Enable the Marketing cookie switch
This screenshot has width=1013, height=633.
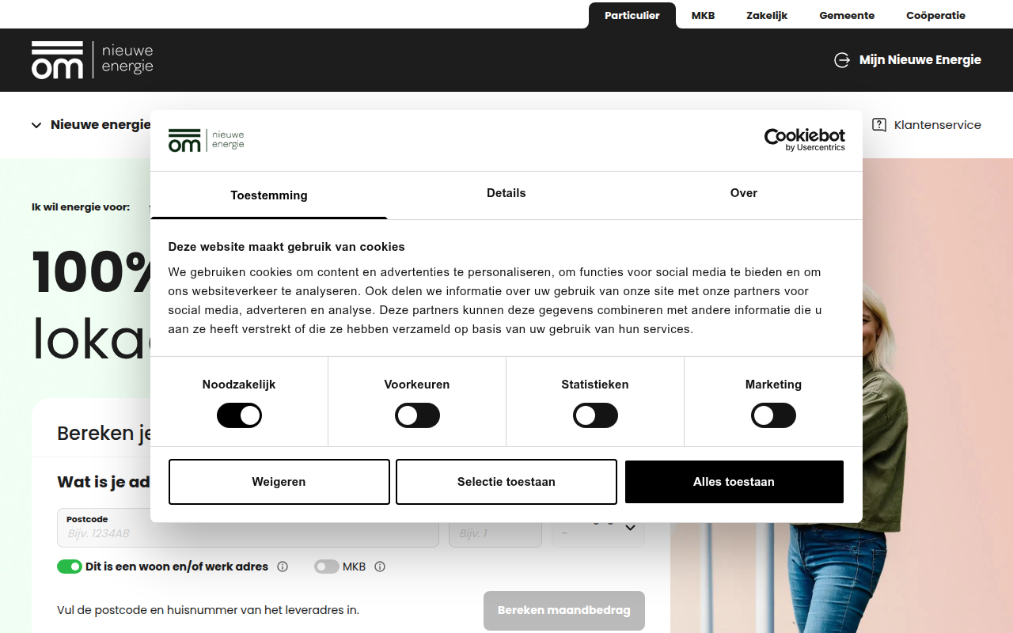[773, 415]
